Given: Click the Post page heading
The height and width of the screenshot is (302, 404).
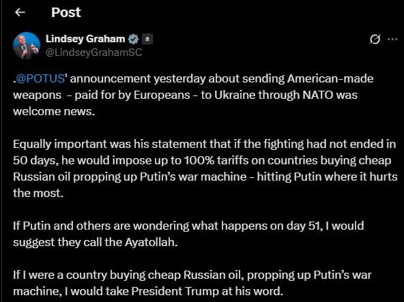Looking at the screenshot, I should tap(66, 12).
